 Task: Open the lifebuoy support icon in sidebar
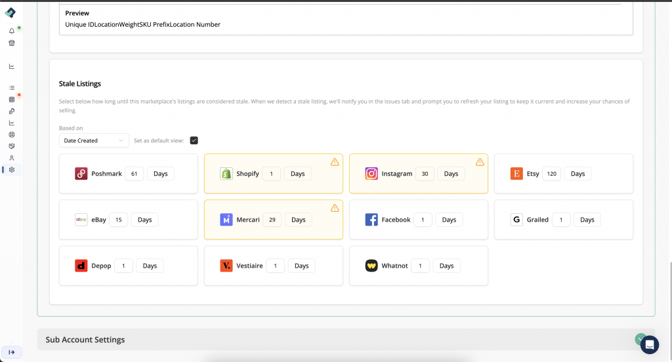(x=12, y=134)
